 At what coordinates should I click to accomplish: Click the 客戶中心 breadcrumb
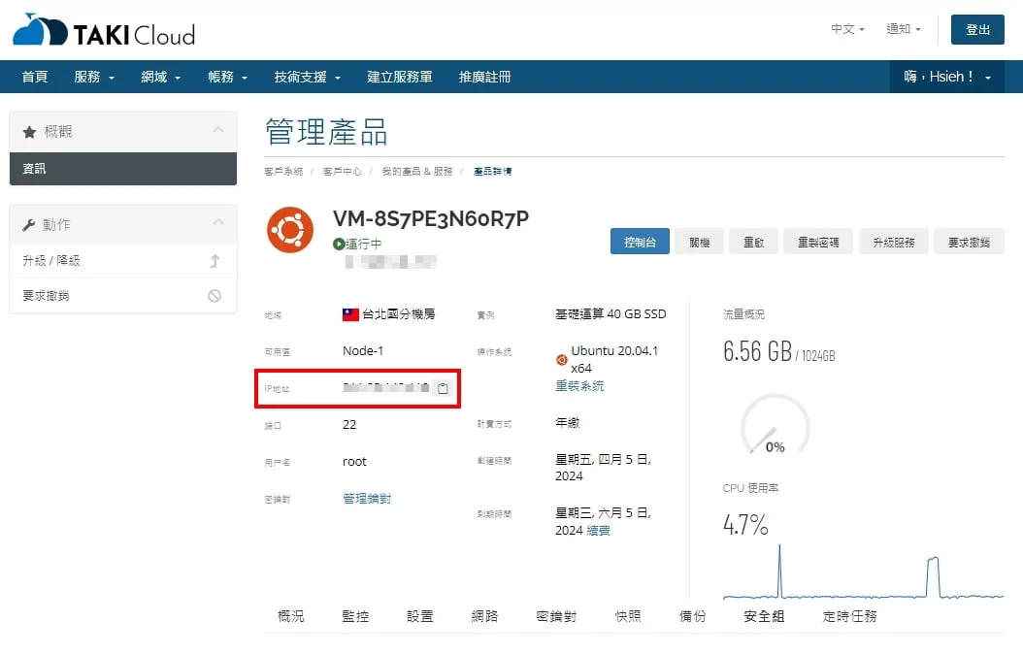(342, 172)
